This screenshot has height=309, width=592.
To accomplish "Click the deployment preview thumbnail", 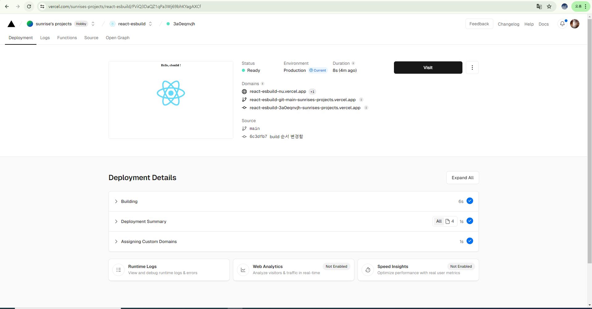I will [x=171, y=100].
